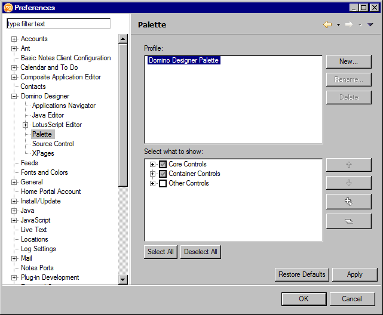Click the expand all plus icon button
Image resolution: width=383 pixels, height=315 pixels.
[349, 202]
